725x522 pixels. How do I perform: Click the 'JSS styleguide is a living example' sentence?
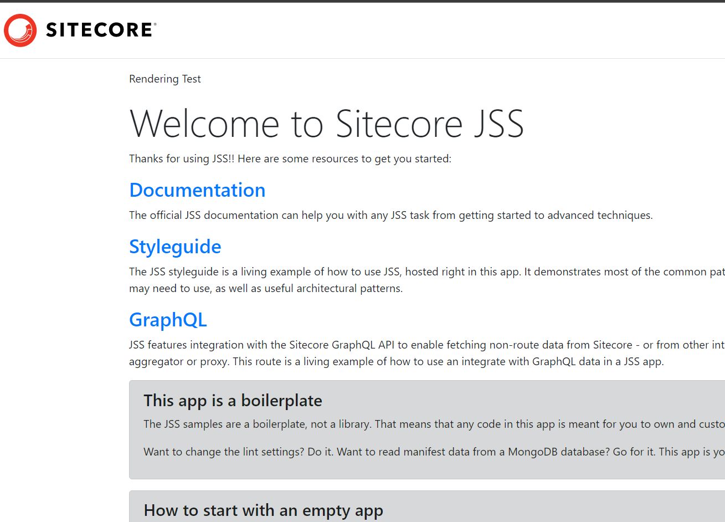point(427,272)
